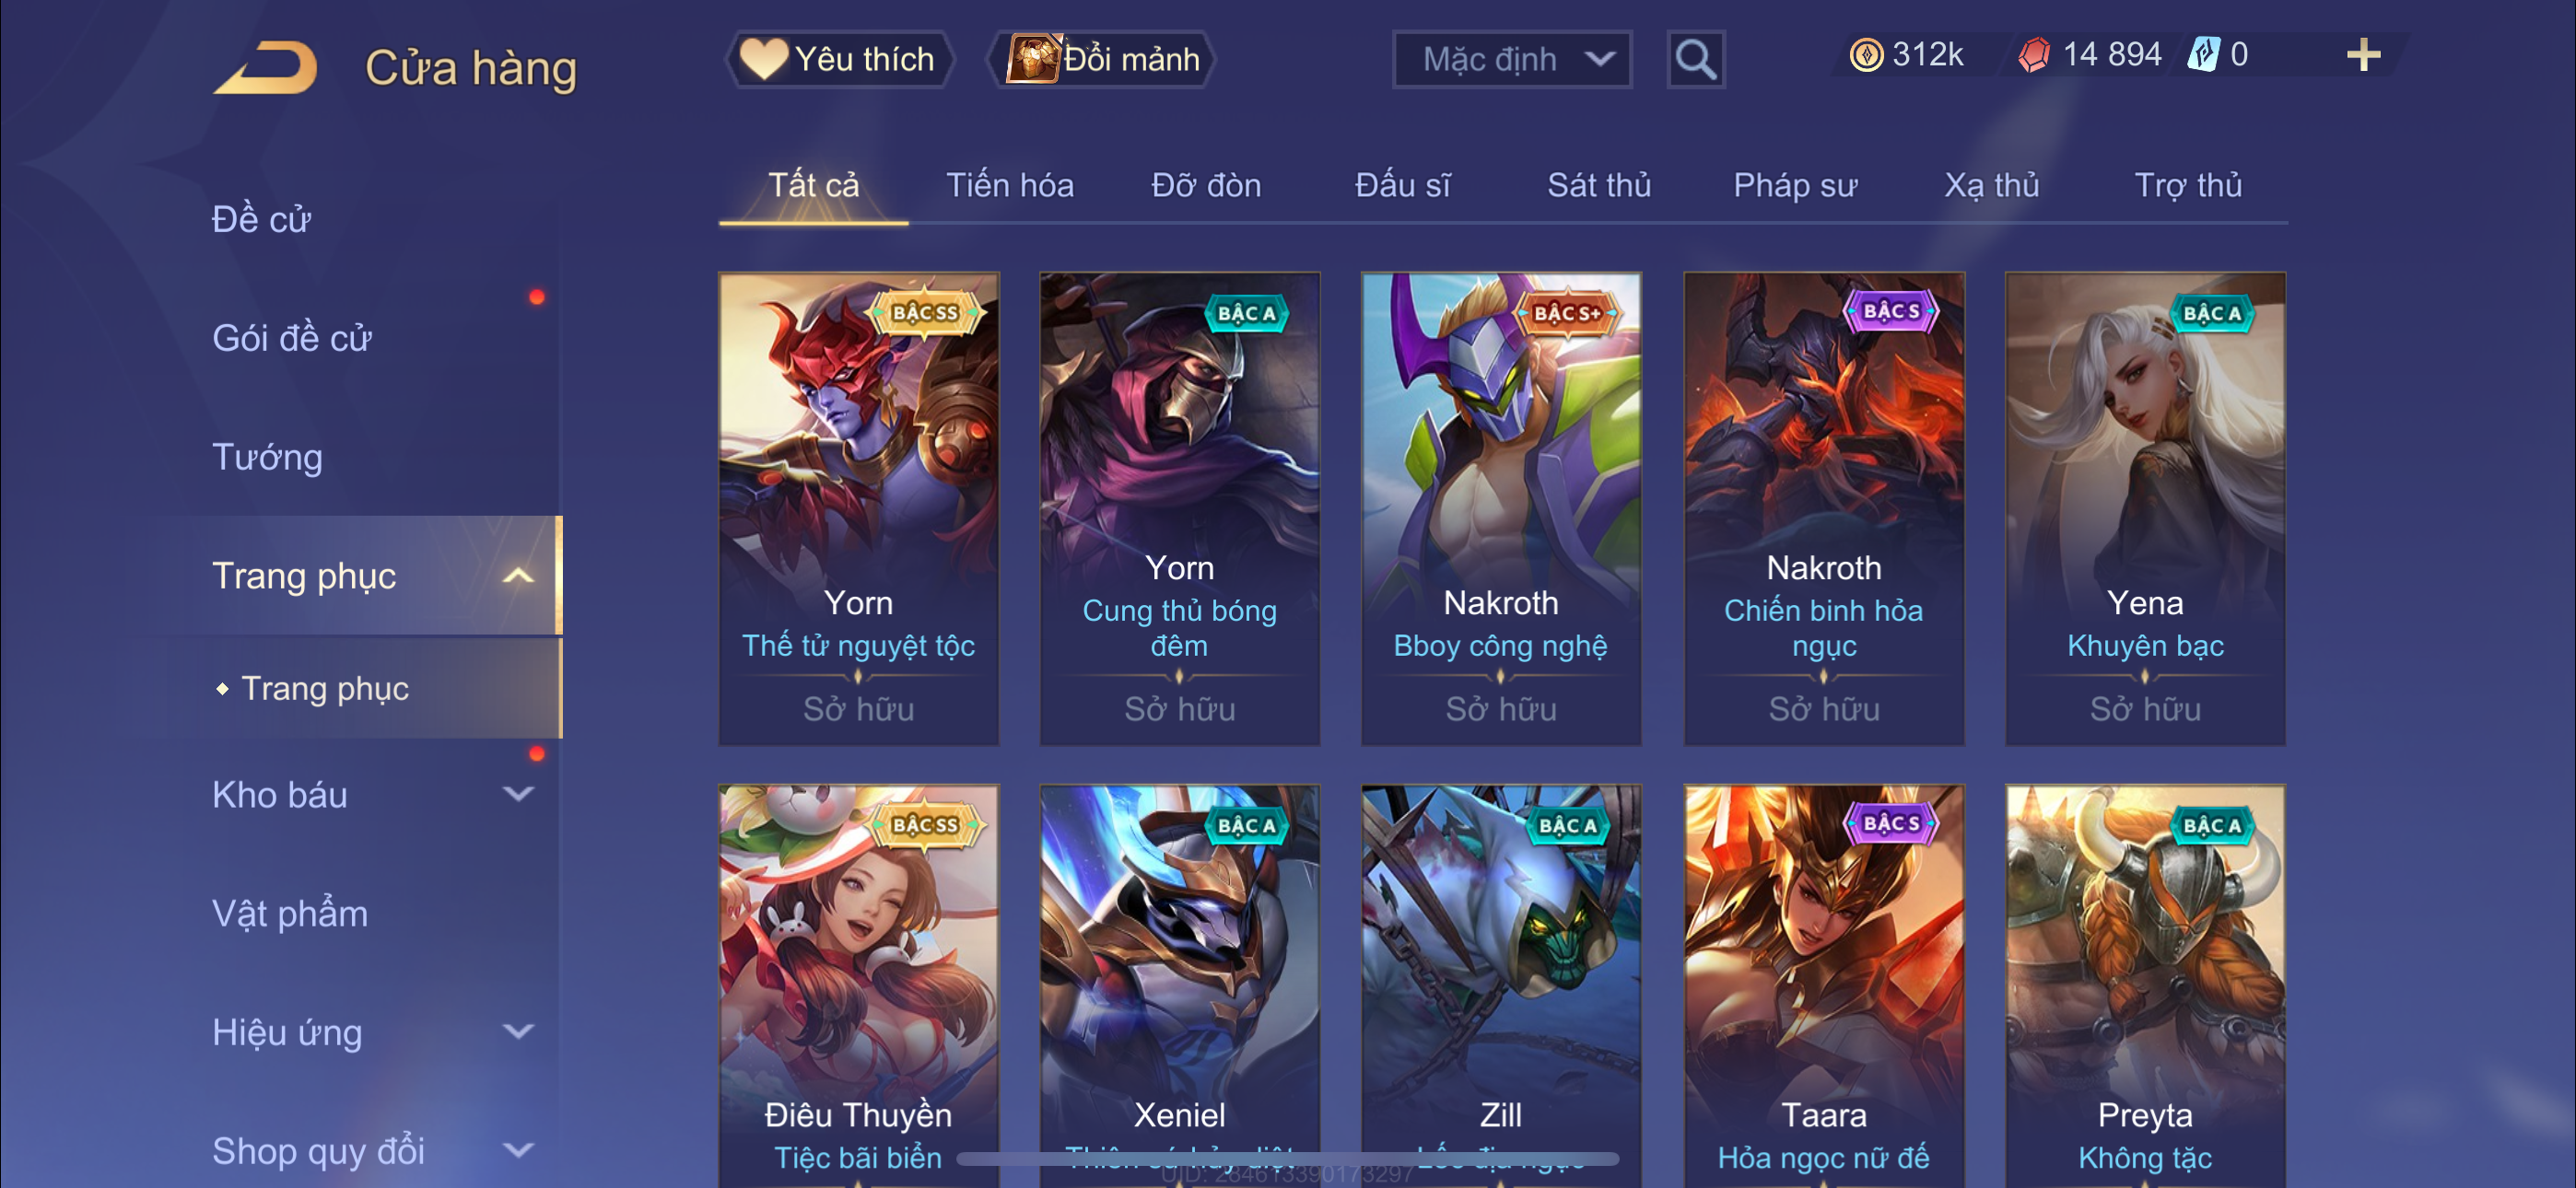Open the search magnifier icon
Viewport: 2576px width, 1188px height.
click(1695, 60)
